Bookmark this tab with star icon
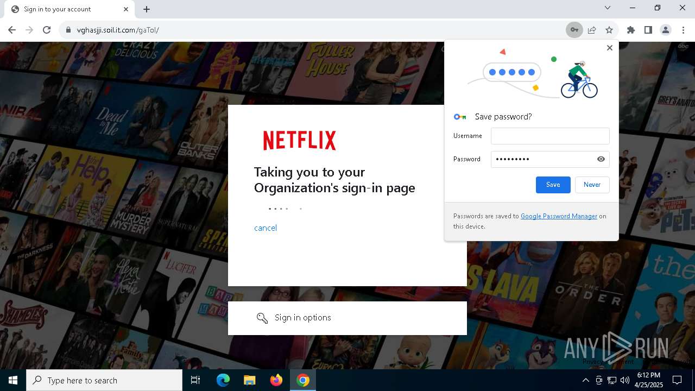The height and width of the screenshot is (391, 695). pyautogui.click(x=609, y=30)
